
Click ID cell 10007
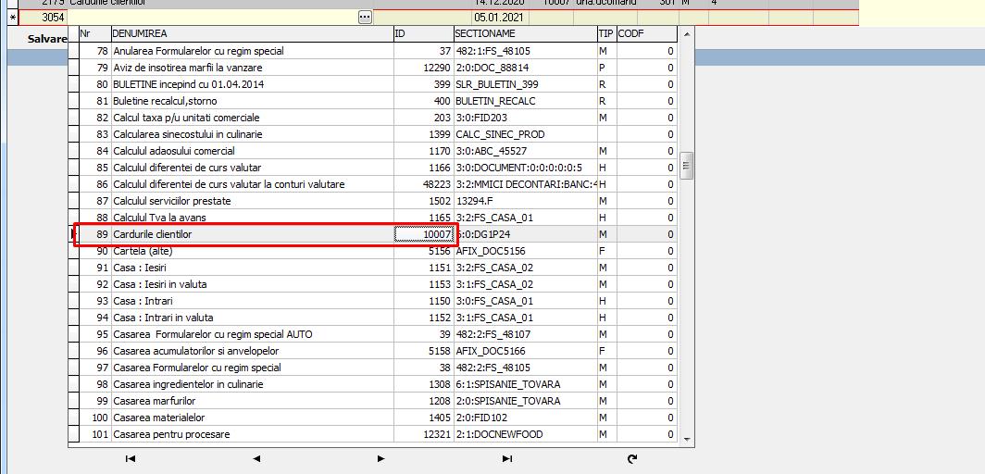pos(423,234)
